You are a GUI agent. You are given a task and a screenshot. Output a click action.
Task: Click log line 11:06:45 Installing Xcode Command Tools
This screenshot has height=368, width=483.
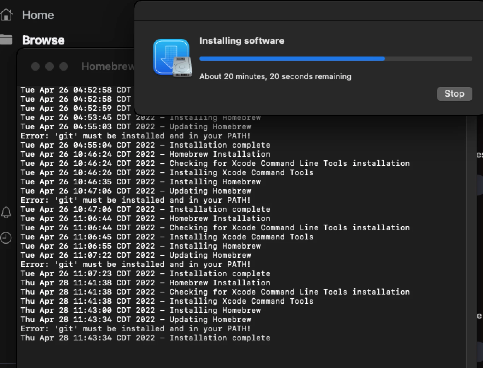167,237
